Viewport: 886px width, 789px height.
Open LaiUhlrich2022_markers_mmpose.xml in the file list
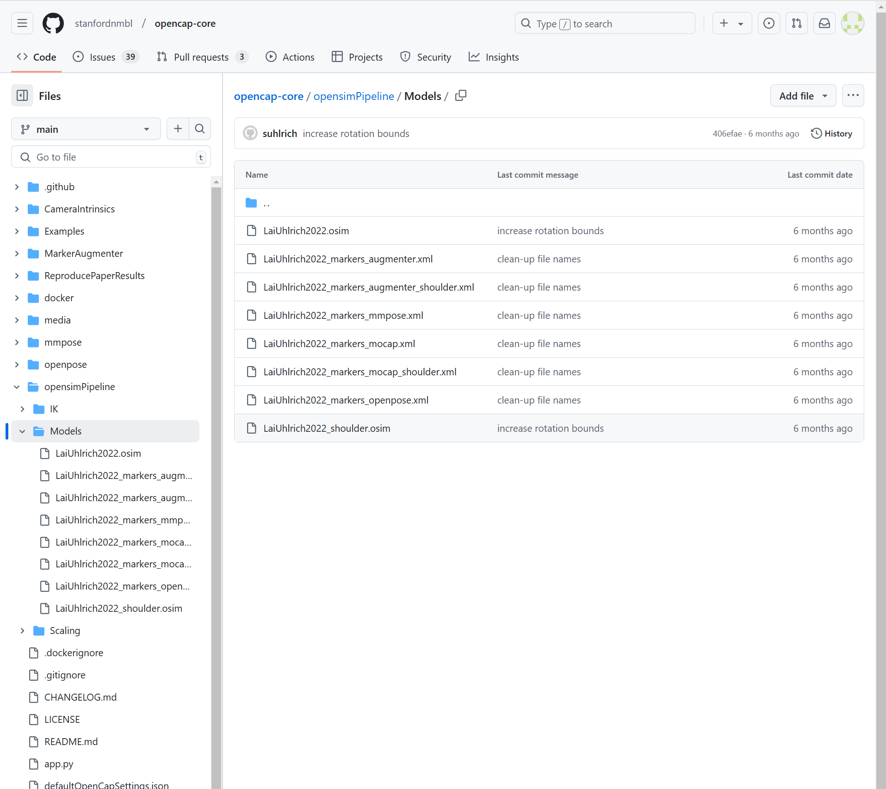pos(343,315)
